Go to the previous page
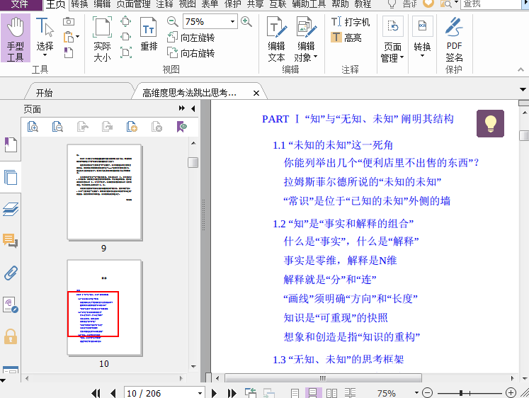This screenshot has height=398, width=529. pyautogui.click(x=113, y=393)
